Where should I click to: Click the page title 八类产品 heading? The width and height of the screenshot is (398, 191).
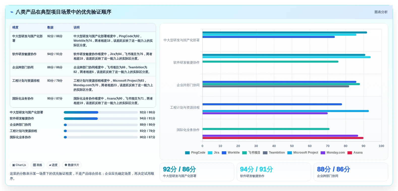64,12
